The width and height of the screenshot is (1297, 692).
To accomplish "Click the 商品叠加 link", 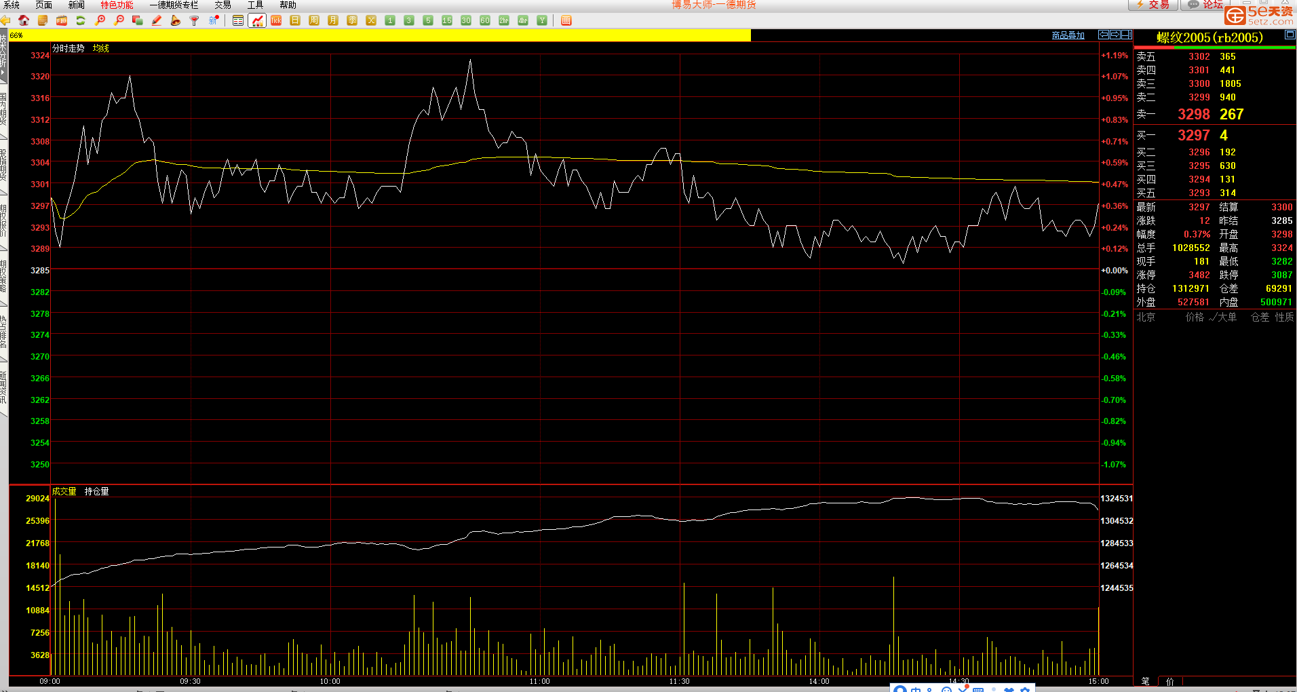I will [x=1068, y=35].
